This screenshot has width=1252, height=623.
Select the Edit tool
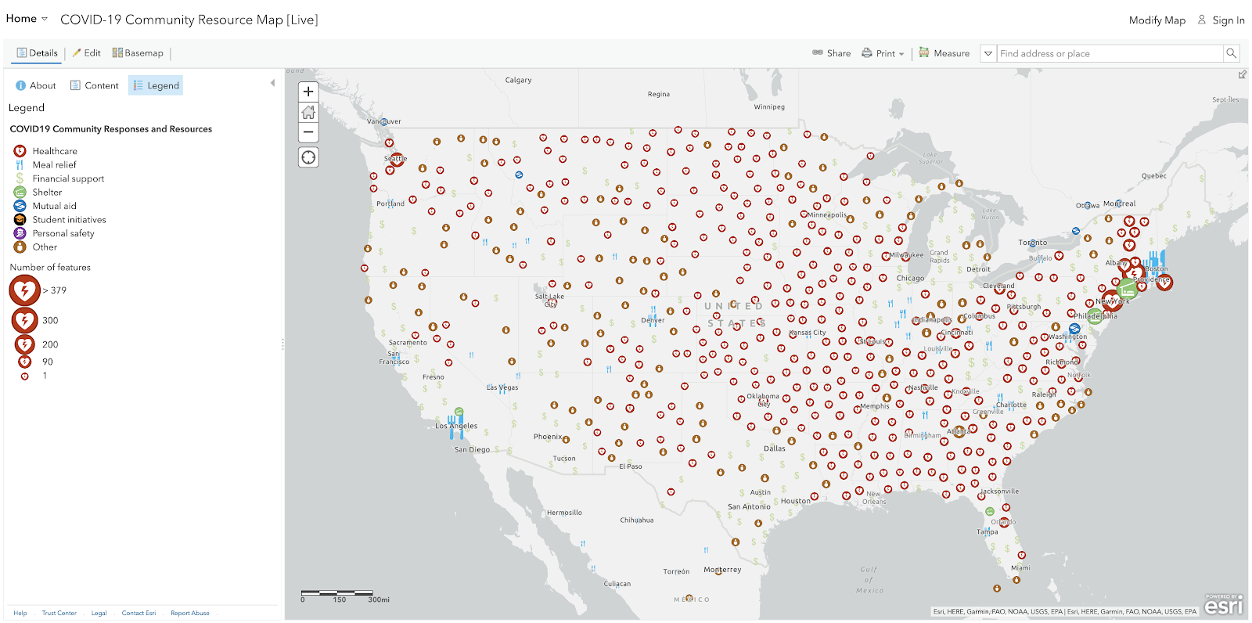(86, 53)
